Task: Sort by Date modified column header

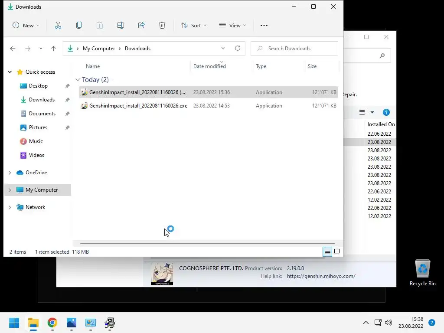Action: coord(209,66)
